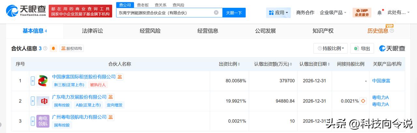Select the 知识产权 tab

pos(323,31)
